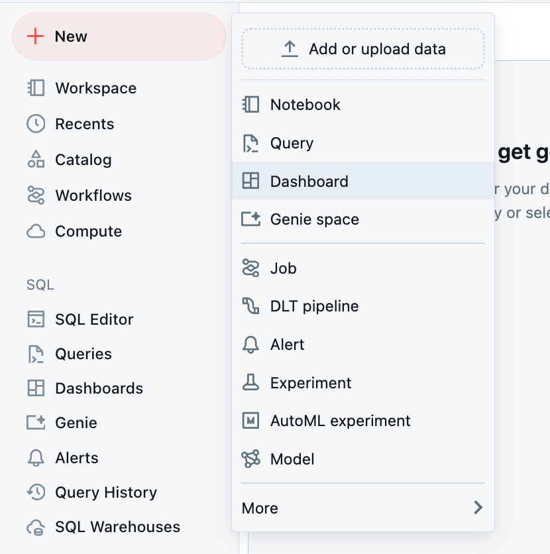Select Genie space in the New menu

click(314, 219)
